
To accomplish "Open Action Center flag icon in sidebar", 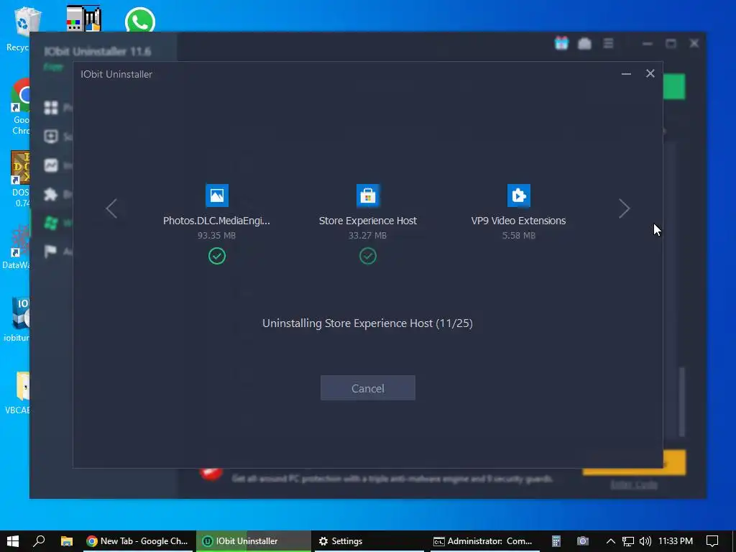I will (51, 252).
